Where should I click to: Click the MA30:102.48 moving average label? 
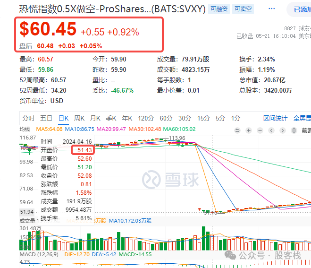[x=144, y=129]
